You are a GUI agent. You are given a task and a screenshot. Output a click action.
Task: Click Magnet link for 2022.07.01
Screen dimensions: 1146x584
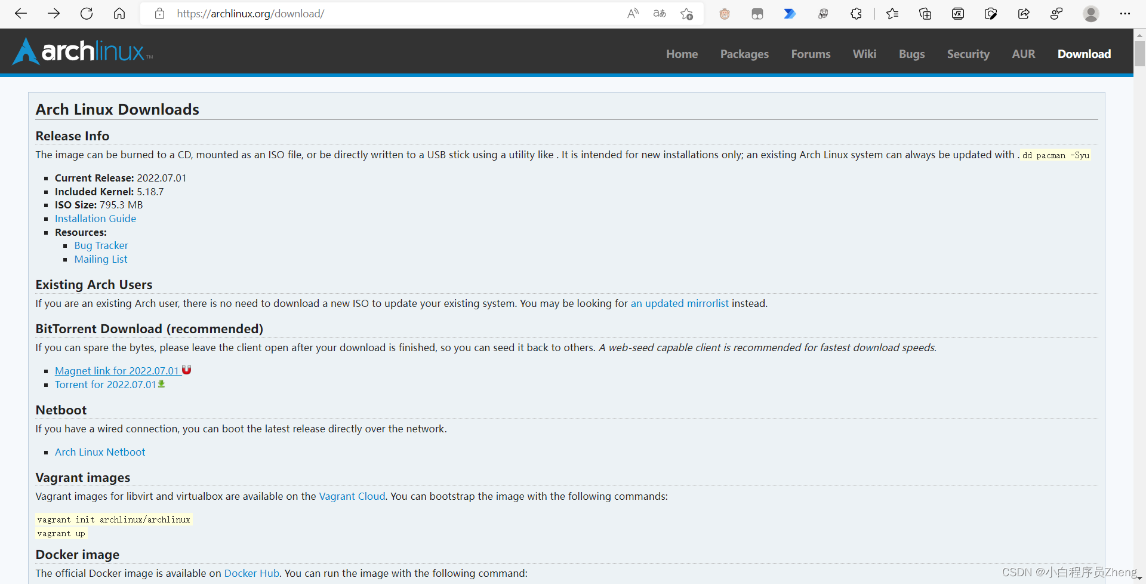[x=117, y=371]
